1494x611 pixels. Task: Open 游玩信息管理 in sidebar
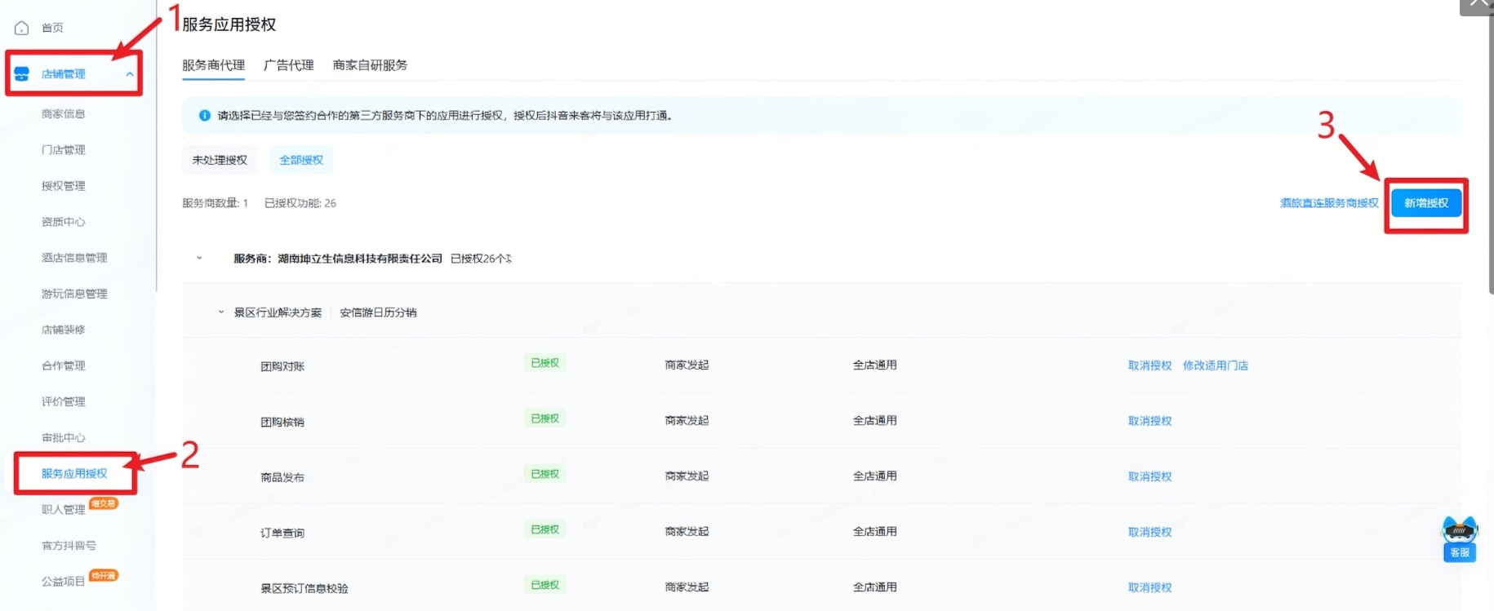click(x=74, y=294)
